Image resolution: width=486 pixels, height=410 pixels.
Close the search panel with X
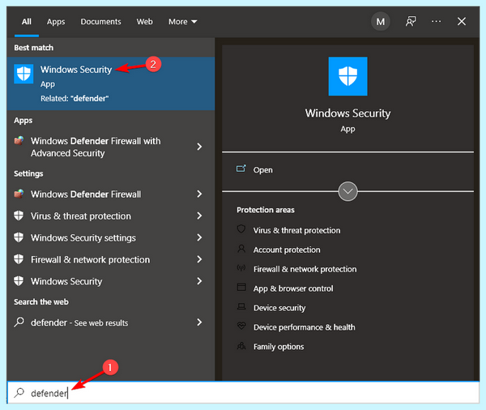click(x=462, y=21)
